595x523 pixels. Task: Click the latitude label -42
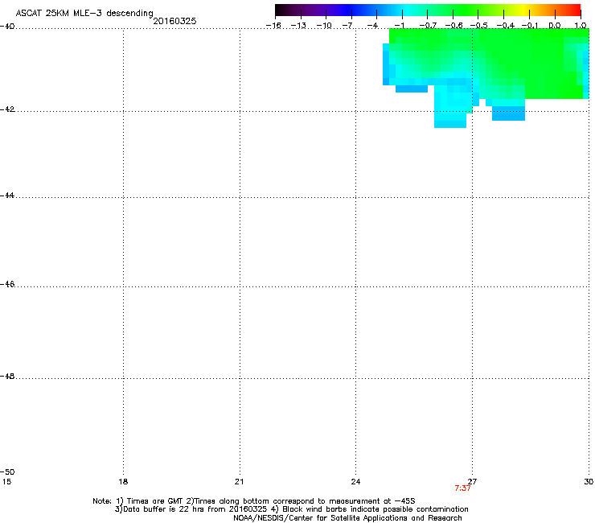pos(7,109)
